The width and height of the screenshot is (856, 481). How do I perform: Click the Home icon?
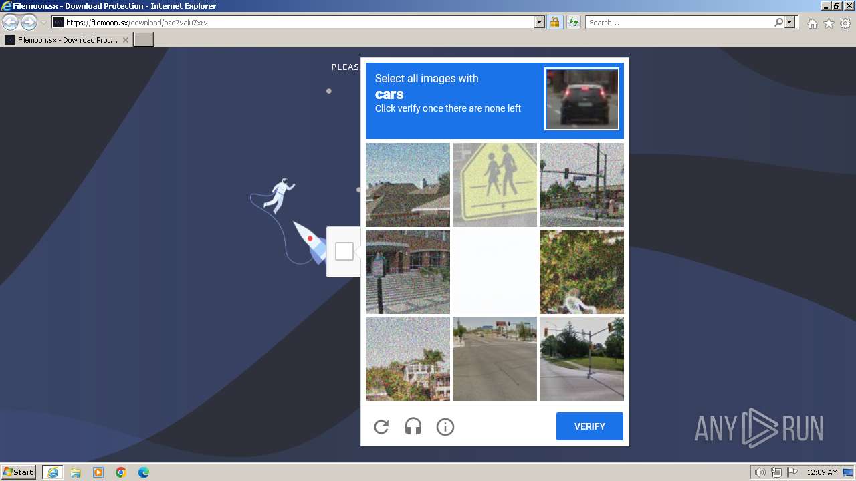[x=812, y=23]
